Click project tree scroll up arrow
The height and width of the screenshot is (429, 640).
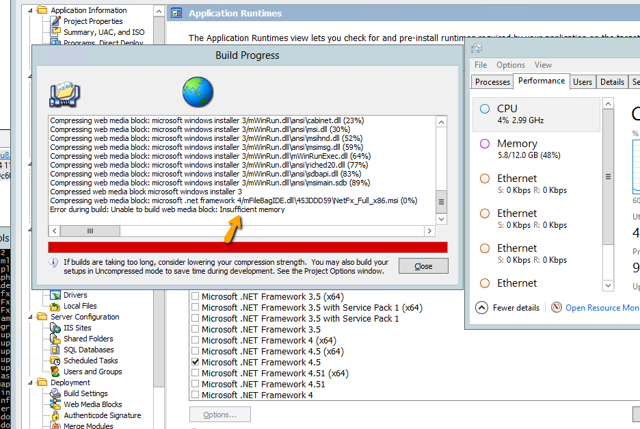point(159,11)
